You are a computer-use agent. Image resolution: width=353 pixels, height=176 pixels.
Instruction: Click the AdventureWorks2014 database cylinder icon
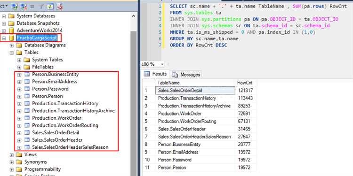pyautogui.click(x=11, y=31)
